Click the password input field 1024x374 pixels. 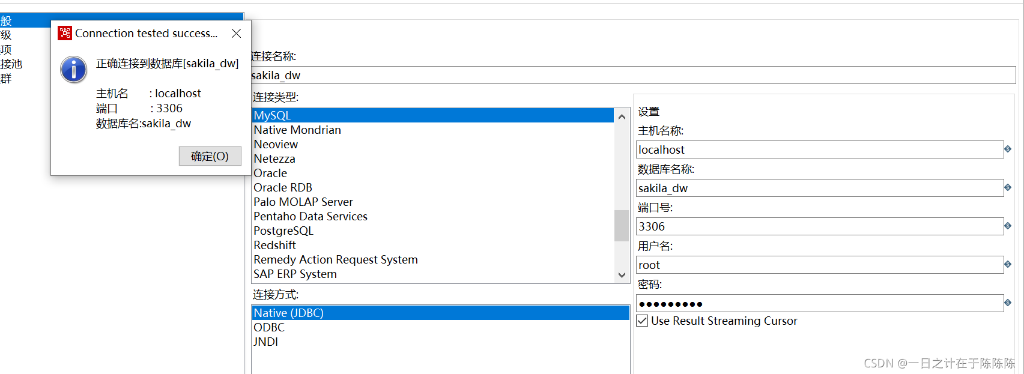pos(820,303)
